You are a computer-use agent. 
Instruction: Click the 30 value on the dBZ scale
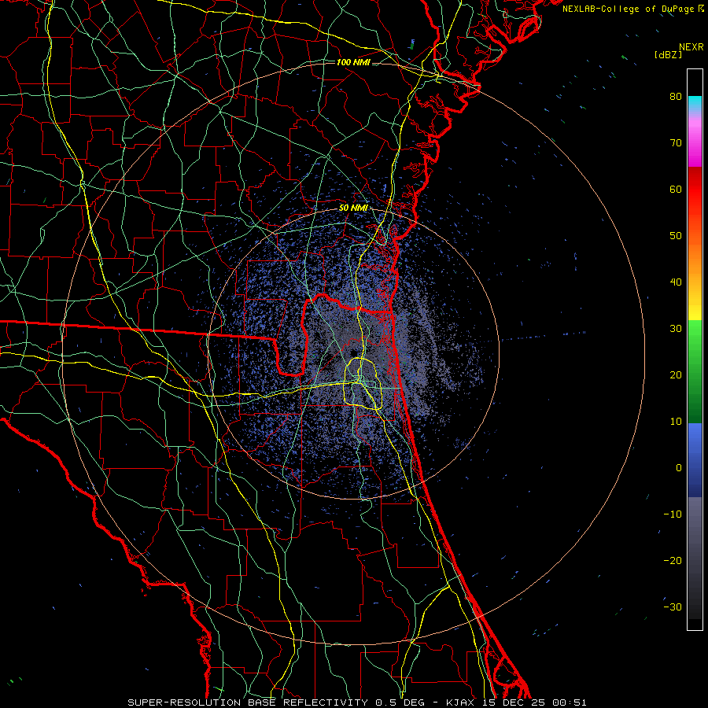pos(676,329)
